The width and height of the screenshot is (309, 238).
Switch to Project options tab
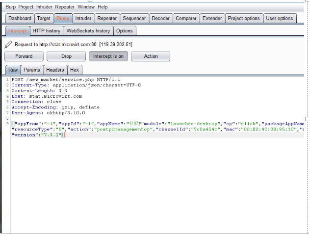click(244, 18)
